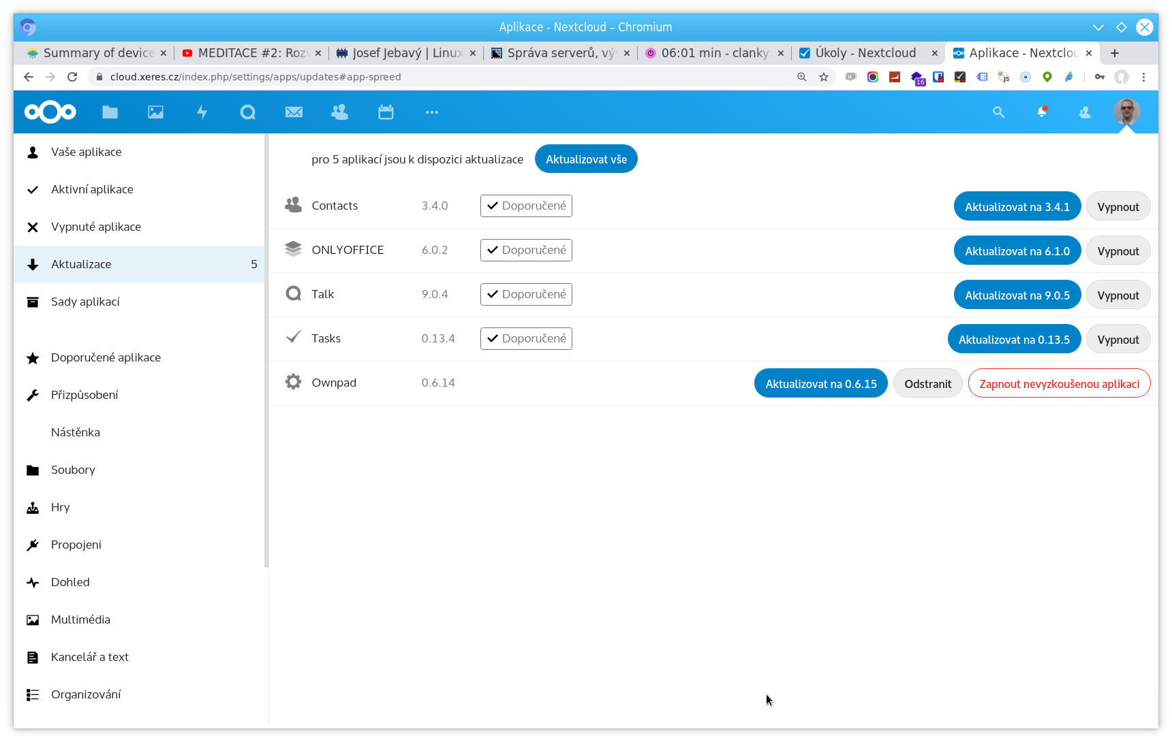Image resolution: width=1172 pixels, height=742 pixels.
Task: Open a new browser tab
Action: click(1115, 53)
